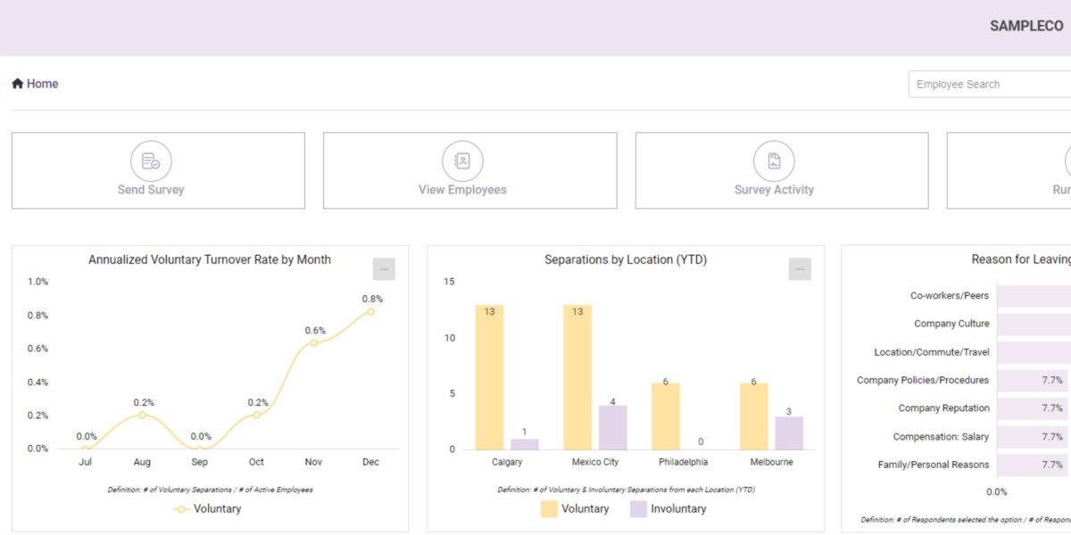Viewport: 1071px width, 535px height.
Task: Toggle Voluntary series in turnover chart legend
Action: click(207, 509)
